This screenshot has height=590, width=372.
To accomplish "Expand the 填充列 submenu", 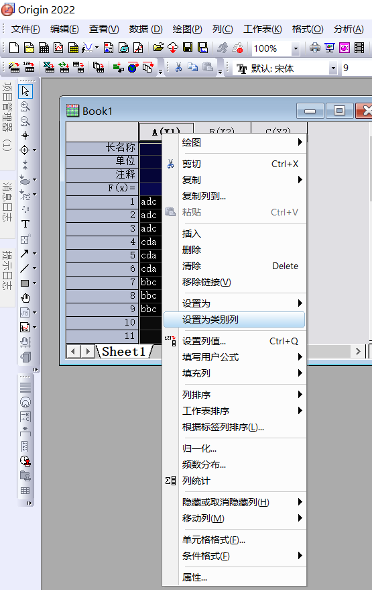I will (234, 373).
